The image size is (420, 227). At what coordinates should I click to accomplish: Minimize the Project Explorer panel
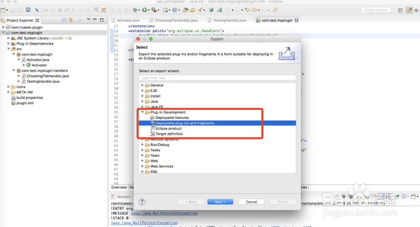94,20
